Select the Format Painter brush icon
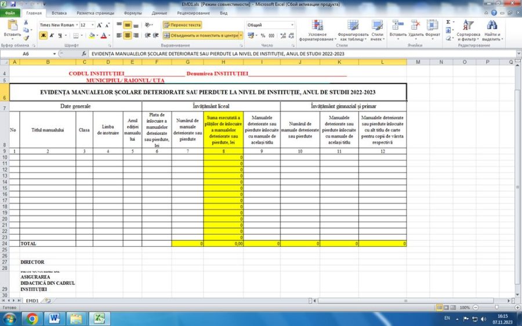 pos(26,38)
